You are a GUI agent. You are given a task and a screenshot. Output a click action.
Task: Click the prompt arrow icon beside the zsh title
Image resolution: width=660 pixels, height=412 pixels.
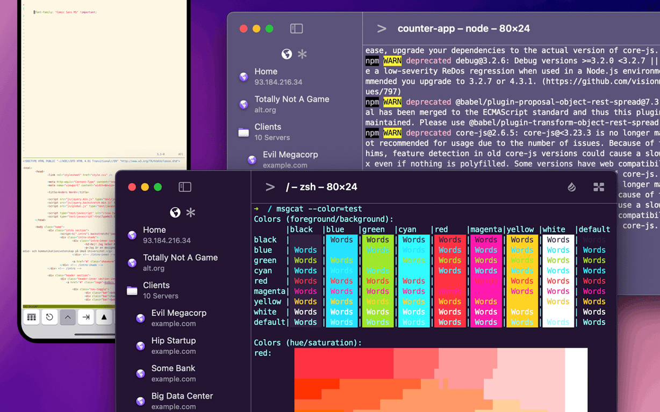point(270,187)
